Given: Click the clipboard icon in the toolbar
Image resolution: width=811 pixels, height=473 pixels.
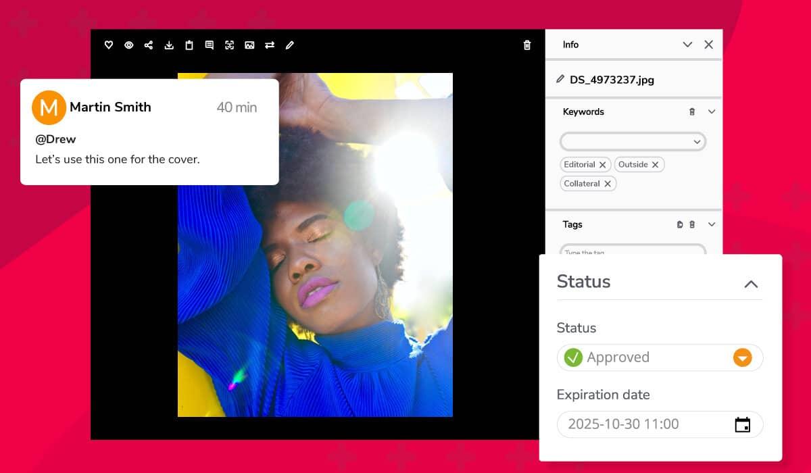Looking at the screenshot, I should (x=189, y=45).
